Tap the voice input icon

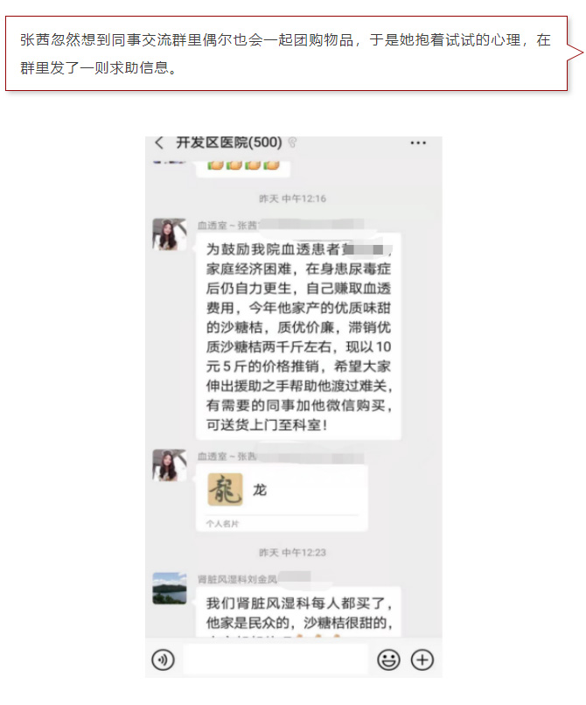pos(163,660)
